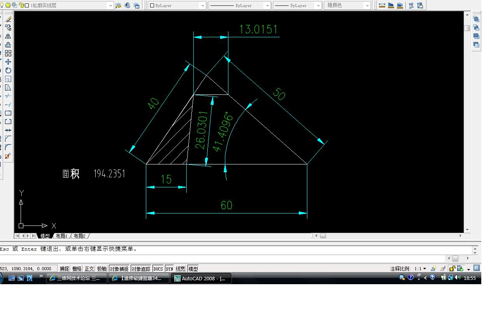Viewport: 498px width, 311px height.
Task: Select the Extend tool
Action: 8,105
